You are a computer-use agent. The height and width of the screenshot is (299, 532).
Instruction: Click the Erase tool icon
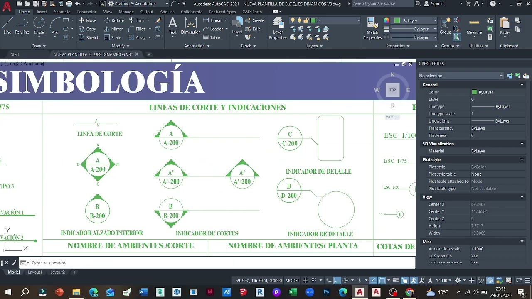158,20
